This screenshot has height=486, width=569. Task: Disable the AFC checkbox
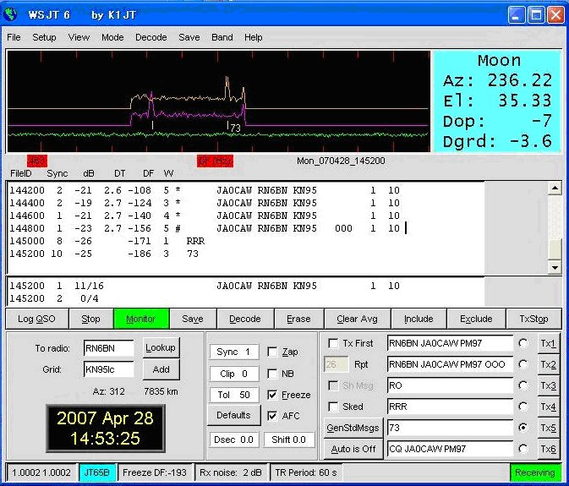tap(272, 416)
